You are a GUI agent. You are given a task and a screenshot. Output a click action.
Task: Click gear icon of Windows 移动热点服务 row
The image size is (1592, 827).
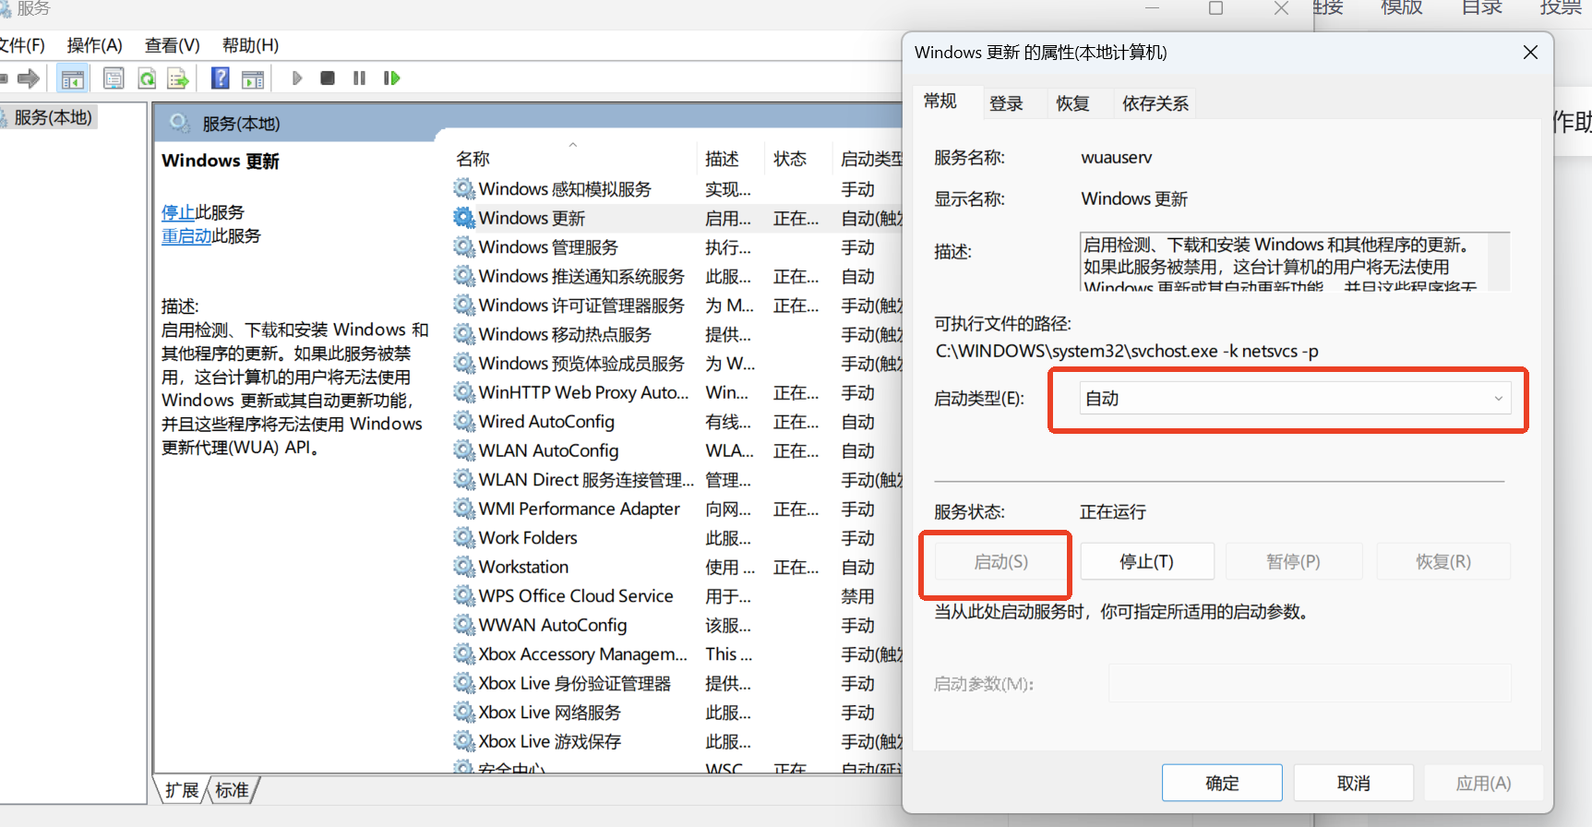464,334
